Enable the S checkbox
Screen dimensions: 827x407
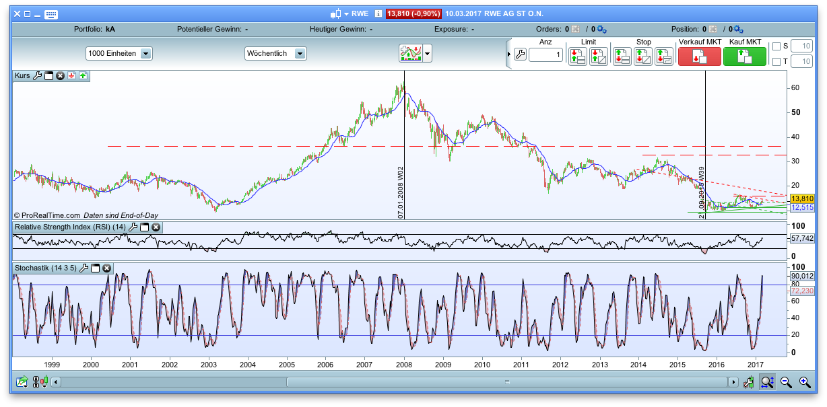coord(776,46)
